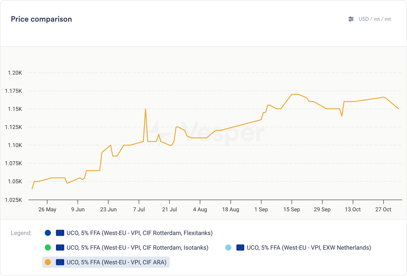The image size is (407, 276).
Task: Click the final data point on orange line
Action: coord(398,109)
